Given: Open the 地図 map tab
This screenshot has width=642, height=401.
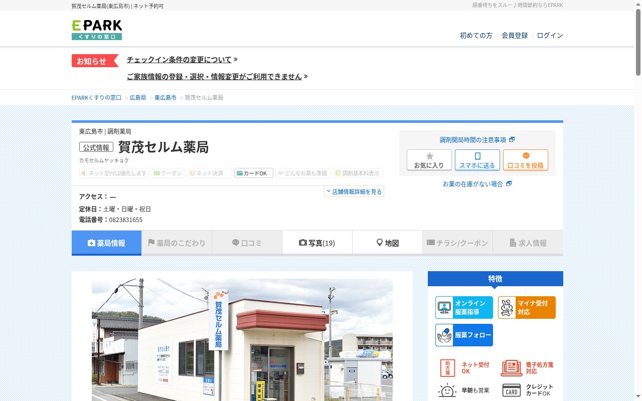Looking at the screenshot, I should click(x=387, y=243).
